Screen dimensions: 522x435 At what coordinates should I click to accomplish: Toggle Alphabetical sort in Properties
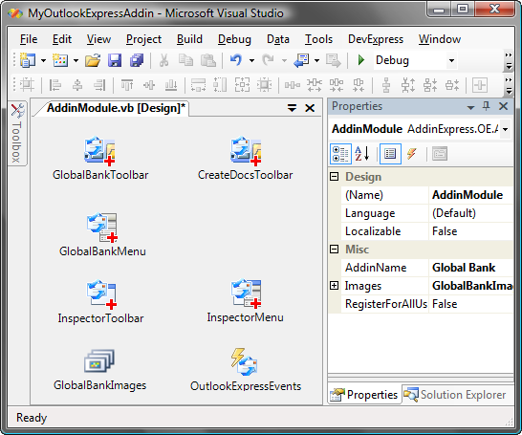(x=362, y=154)
